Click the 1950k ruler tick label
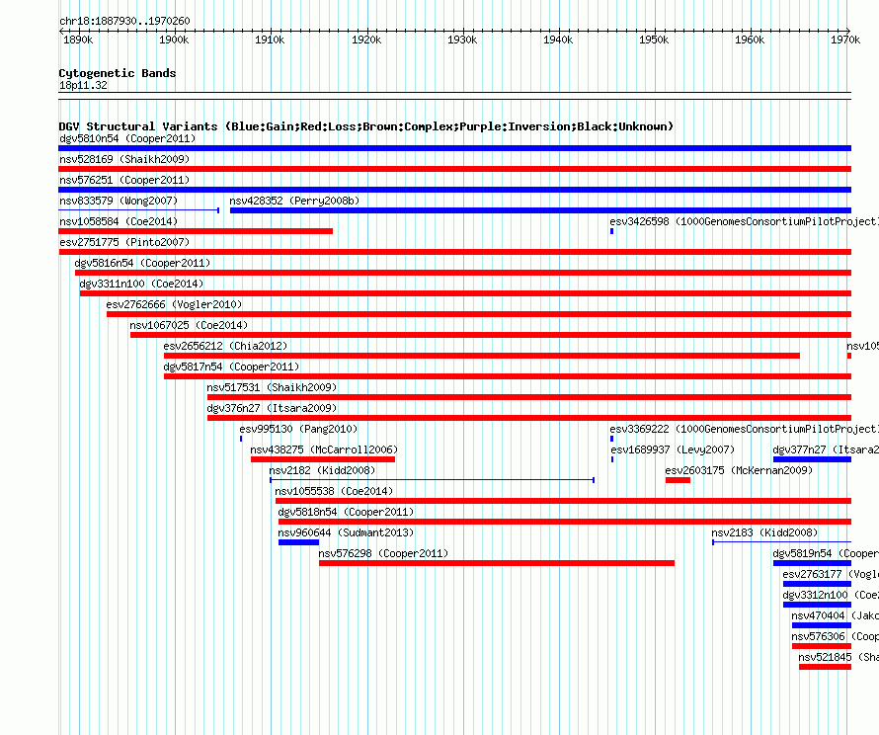Viewport: 879px width, 735px height. click(x=654, y=40)
